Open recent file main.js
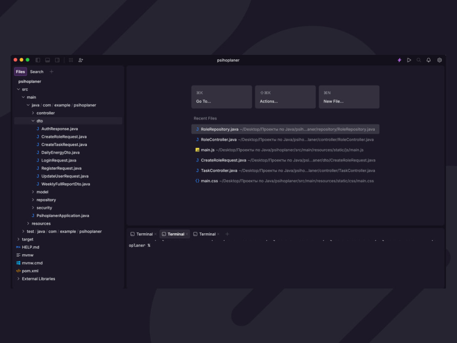This screenshot has width=457, height=343. [x=285, y=150]
